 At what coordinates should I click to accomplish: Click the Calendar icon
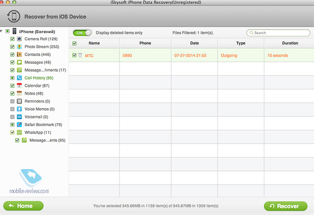point(19,86)
